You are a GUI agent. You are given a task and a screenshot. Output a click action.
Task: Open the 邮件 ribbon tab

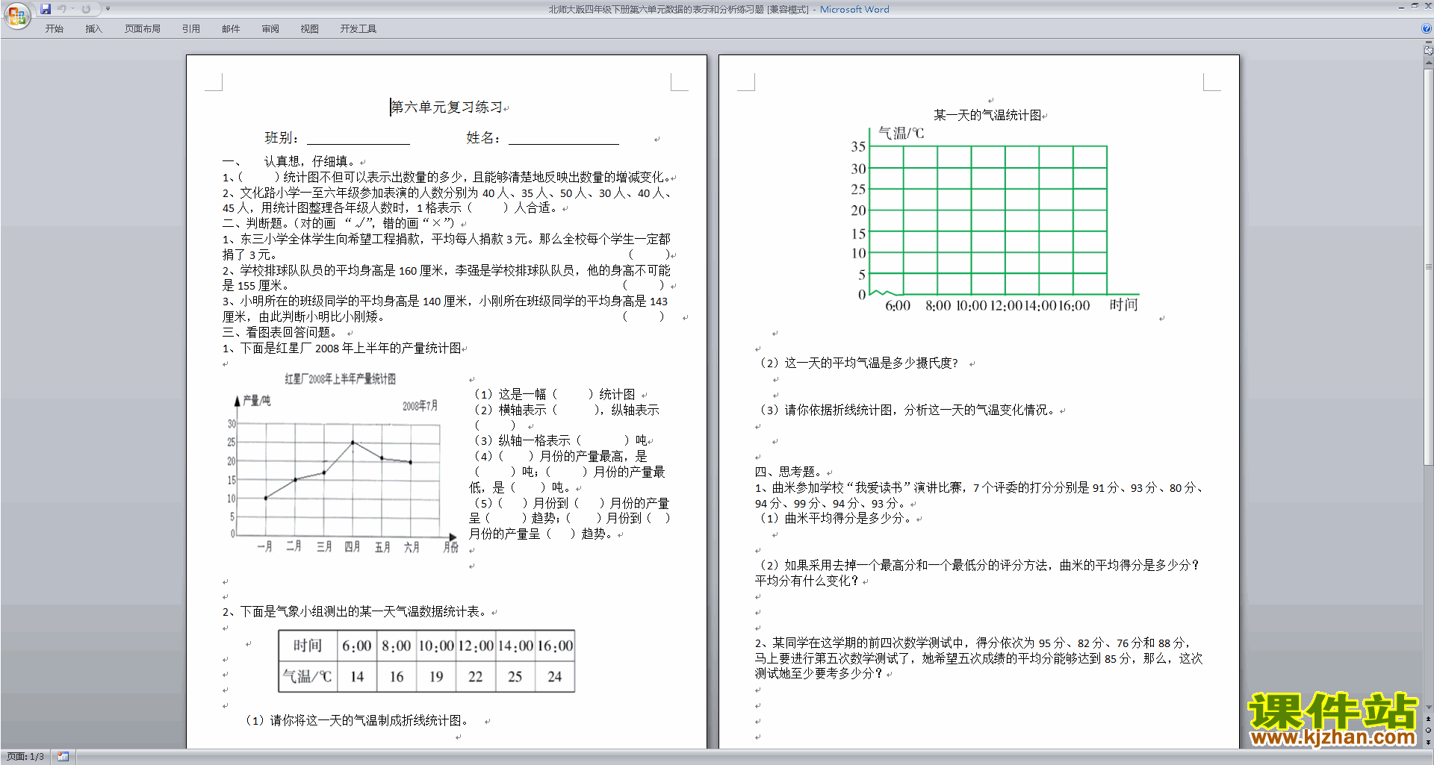[x=231, y=29]
